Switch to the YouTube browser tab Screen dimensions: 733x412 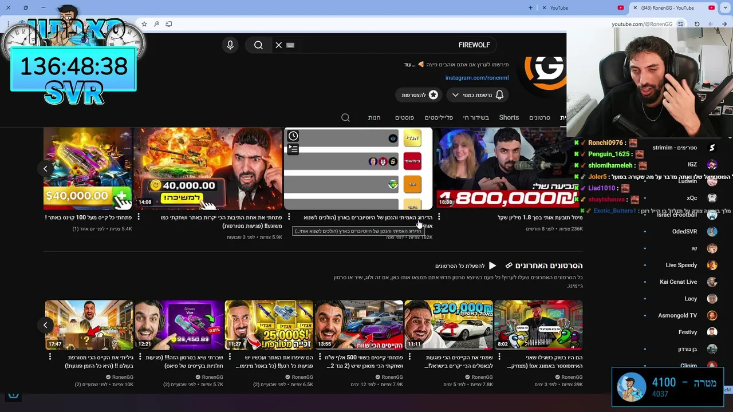pyautogui.click(x=583, y=8)
